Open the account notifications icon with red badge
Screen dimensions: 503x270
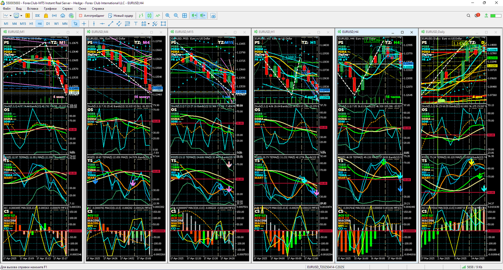(477, 15)
